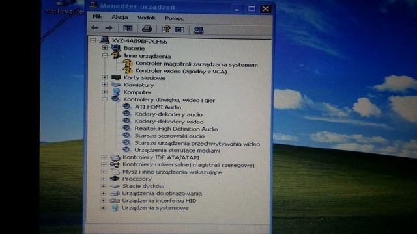The image size is (417, 234).
Task: Click the Karty sieciowe network card icon
Action: coord(116,77)
